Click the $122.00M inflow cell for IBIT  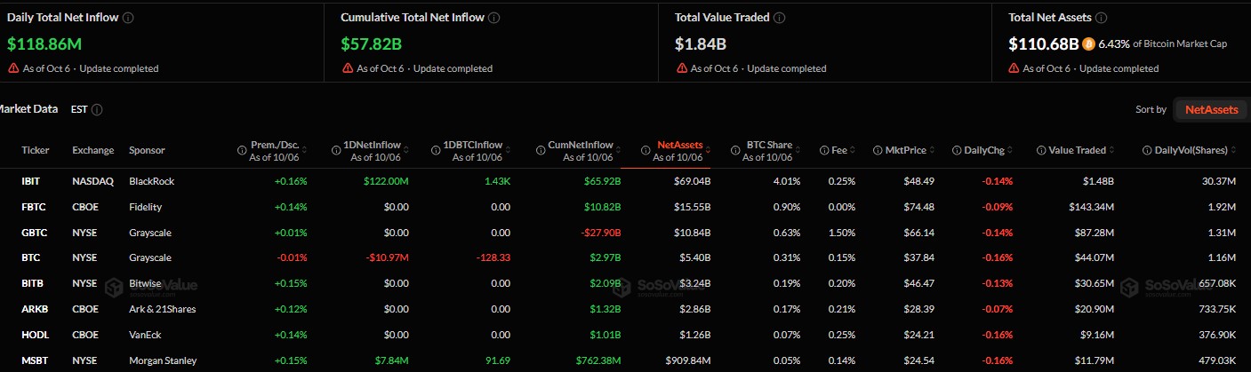coord(385,181)
